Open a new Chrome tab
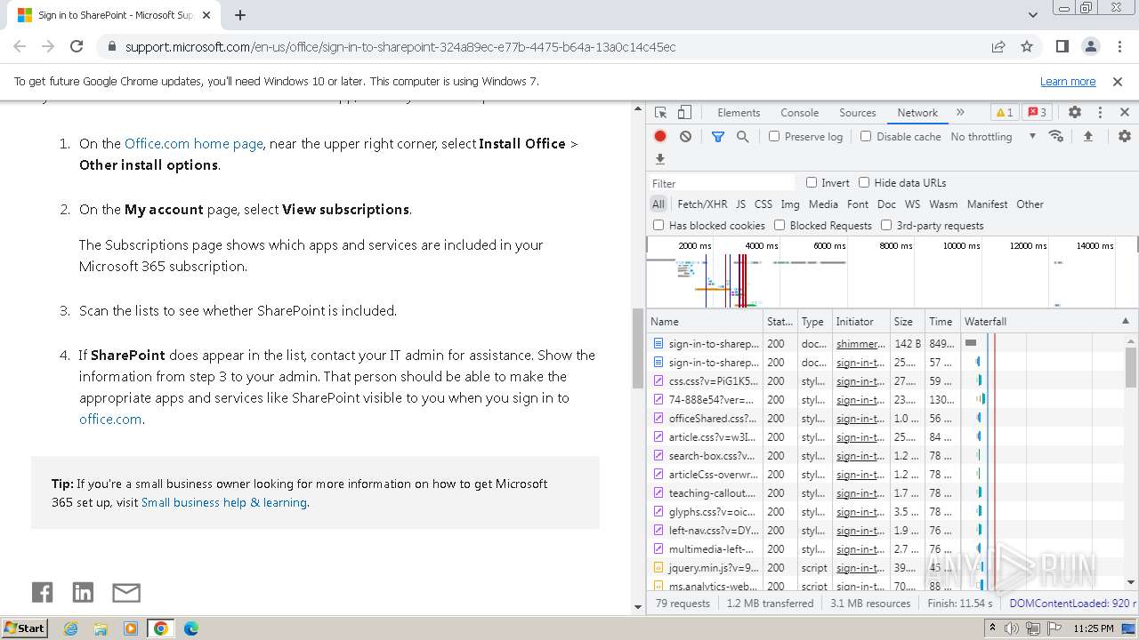Image resolution: width=1139 pixels, height=640 pixels. 240,15
